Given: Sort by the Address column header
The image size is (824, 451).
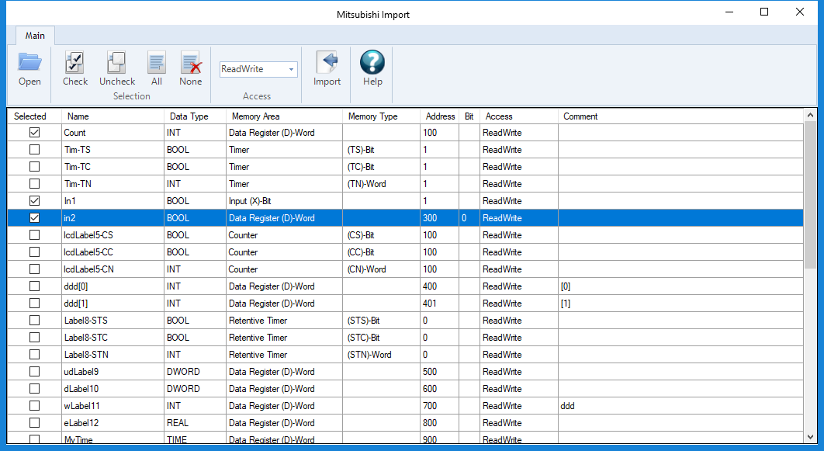Looking at the screenshot, I should [x=440, y=116].
